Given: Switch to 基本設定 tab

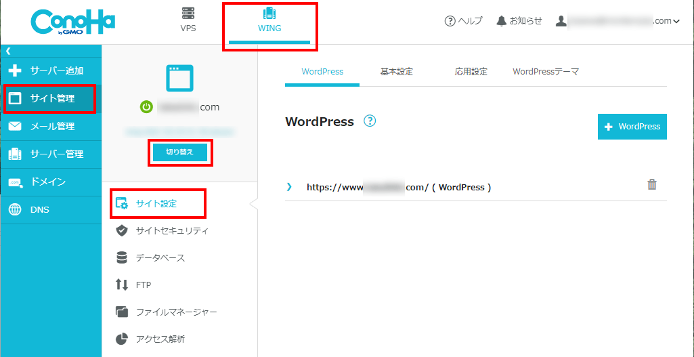Looking at the screenshot, I should [397, 72].
